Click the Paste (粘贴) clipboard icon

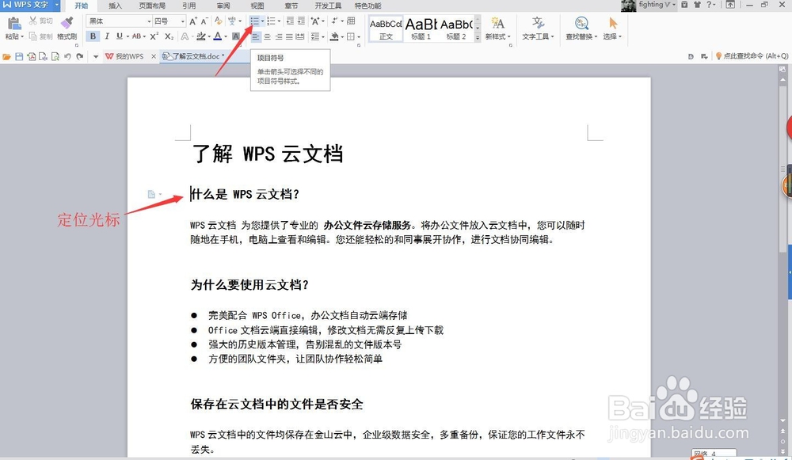click(14, 23)
